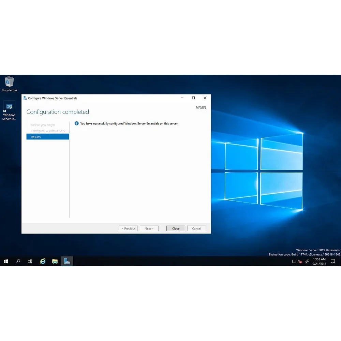Open network status tray icon
The image size is (341, 341).
click(x=294, y=262)
